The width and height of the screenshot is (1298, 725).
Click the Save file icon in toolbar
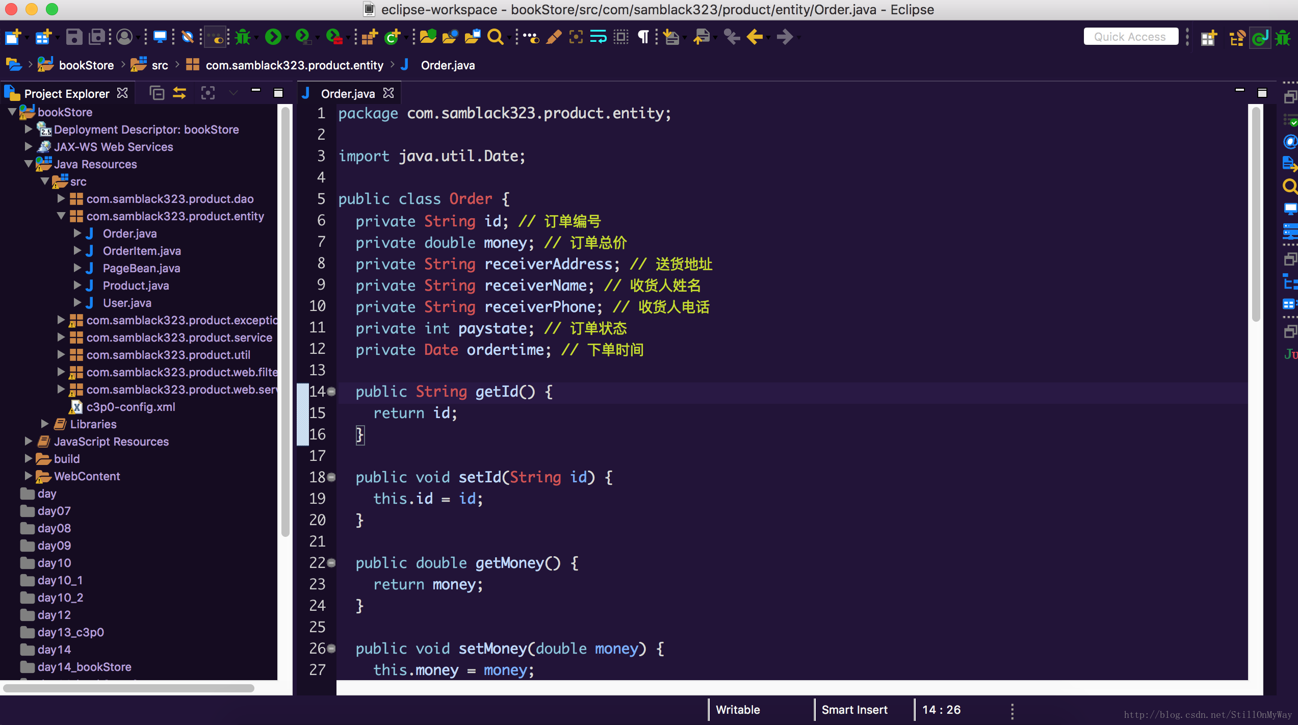tap(73, 36)
